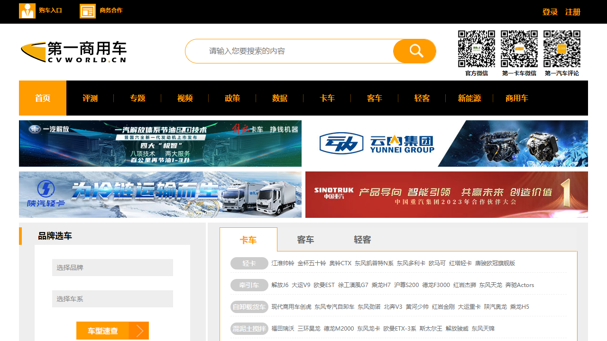The height and width of the screenshot is (341, 607).
Task: Open the 新能源 navigation item
Action: tap(469, 98)
